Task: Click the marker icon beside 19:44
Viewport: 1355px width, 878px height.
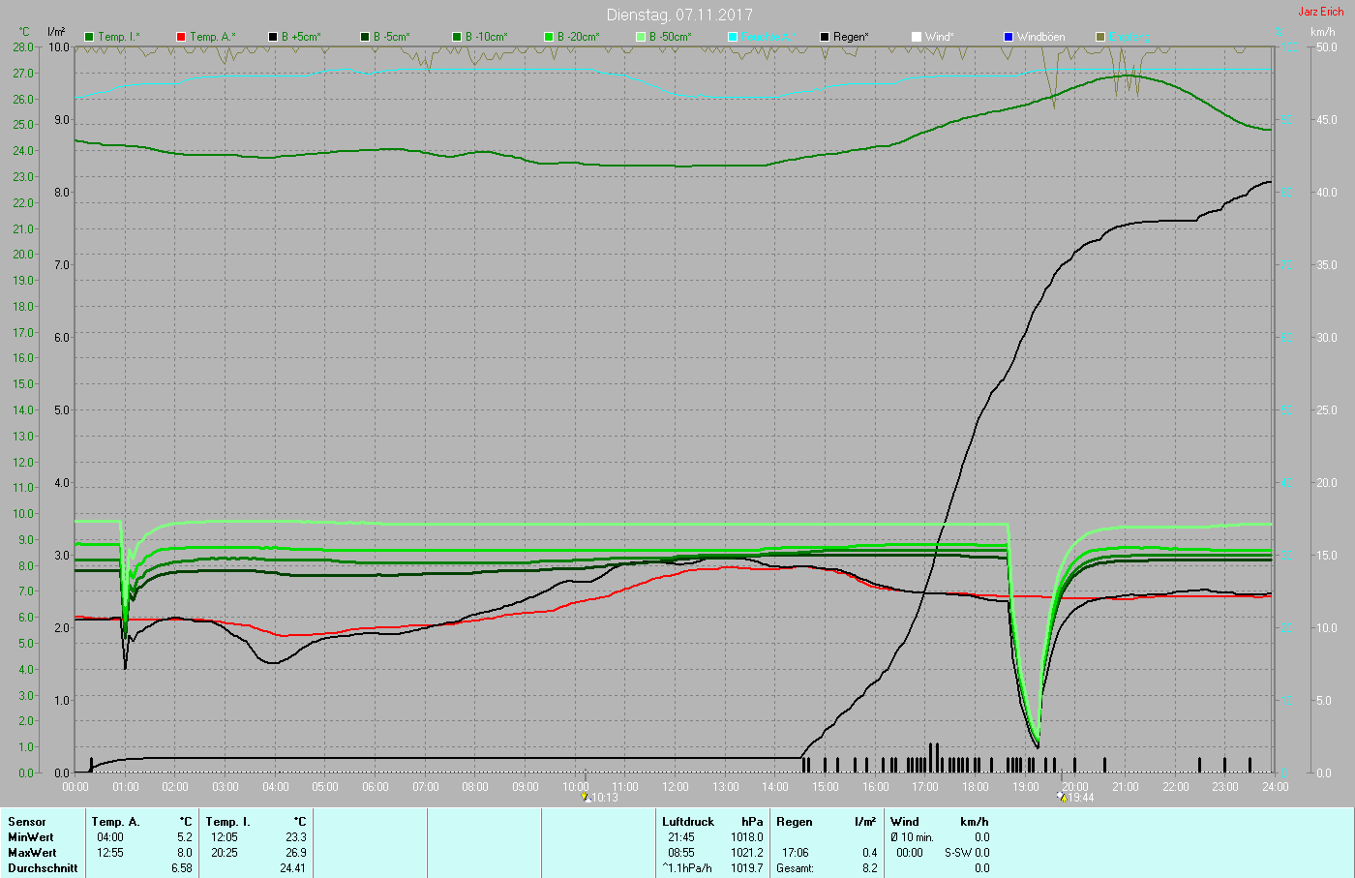Action: [x=1062, y=798]
